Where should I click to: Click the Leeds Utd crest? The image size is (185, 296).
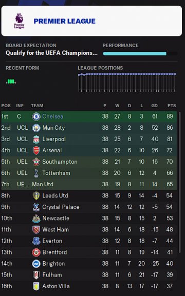pos(36,196)
